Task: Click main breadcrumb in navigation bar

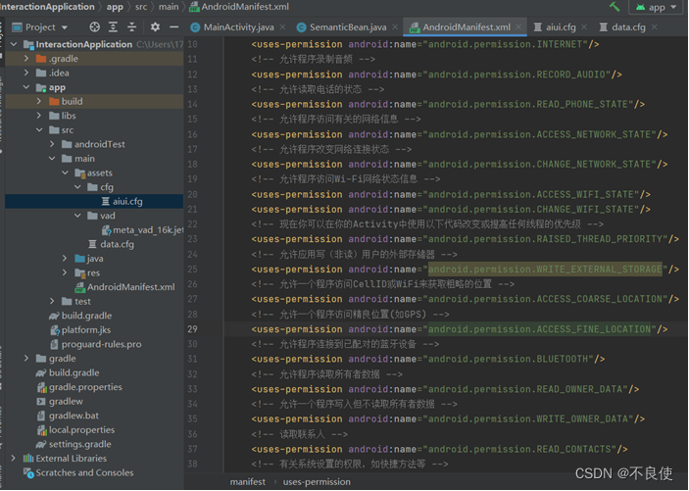Action: 169,7
